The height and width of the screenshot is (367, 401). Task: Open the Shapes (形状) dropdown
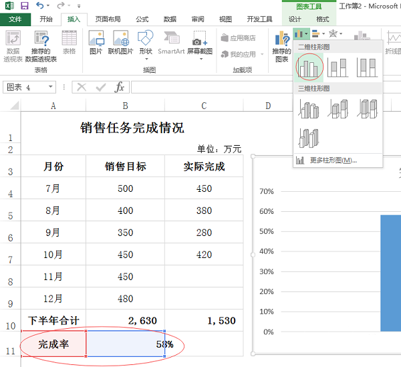[146, 45]
